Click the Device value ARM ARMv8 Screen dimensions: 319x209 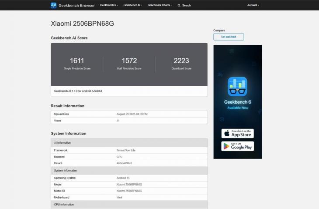[124, 163]
